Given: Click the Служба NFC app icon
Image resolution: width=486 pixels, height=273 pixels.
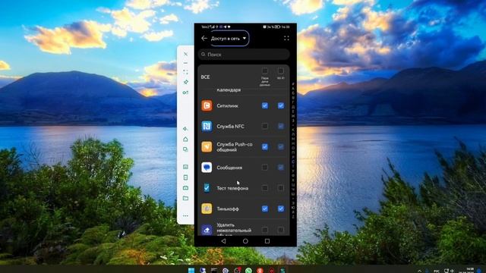Looking at the screenshot, I should pos(207,127).
